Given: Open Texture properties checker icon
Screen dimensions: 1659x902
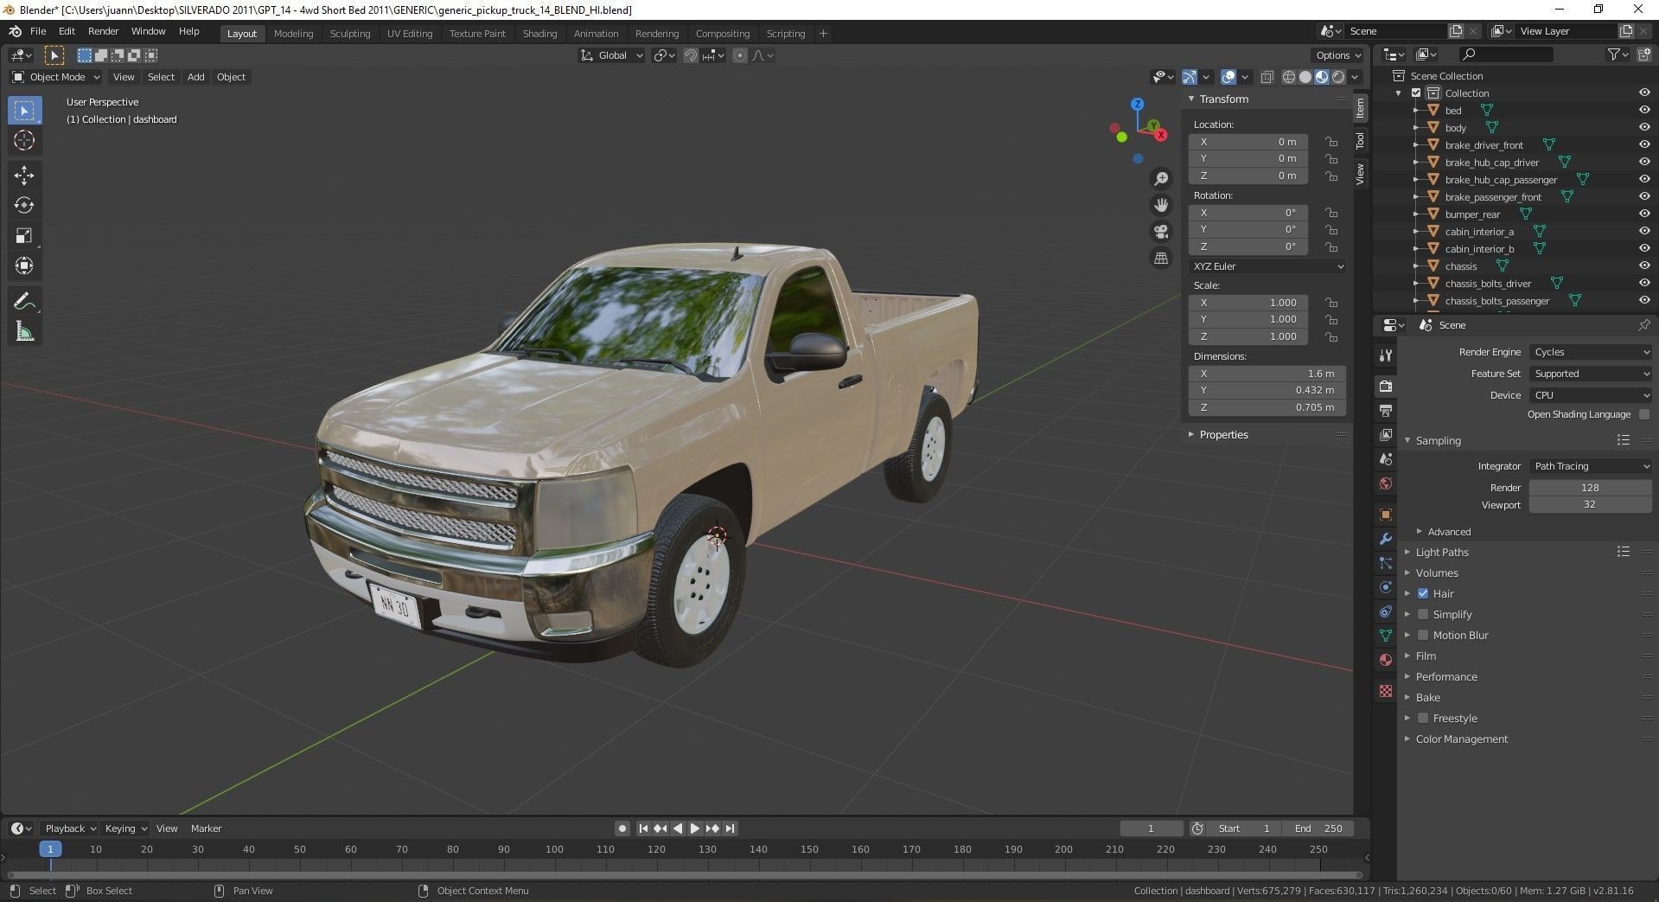Looking at the screenshot, I should [1386, 691].
